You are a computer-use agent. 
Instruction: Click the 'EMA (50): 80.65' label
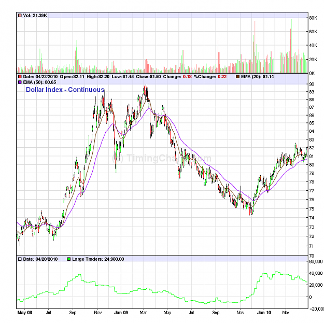click(39, 82)
